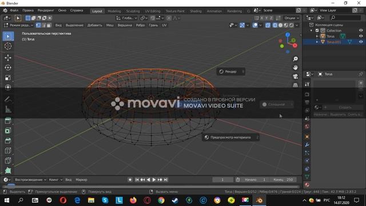The width and height of the screenshot is (366, 206).
Task: Select the Move tool
Action: coord(8,58)
